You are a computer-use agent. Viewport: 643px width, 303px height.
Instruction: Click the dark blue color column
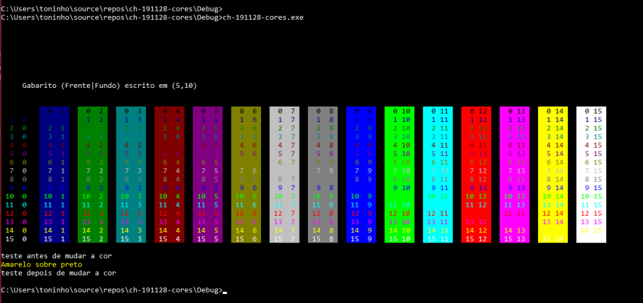pos(54,175)
